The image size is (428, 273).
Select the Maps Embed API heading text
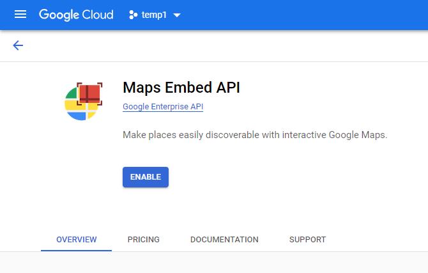181,88
